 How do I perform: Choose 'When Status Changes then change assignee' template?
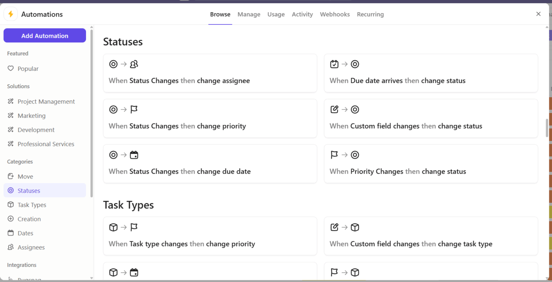[x=210, y=73]
